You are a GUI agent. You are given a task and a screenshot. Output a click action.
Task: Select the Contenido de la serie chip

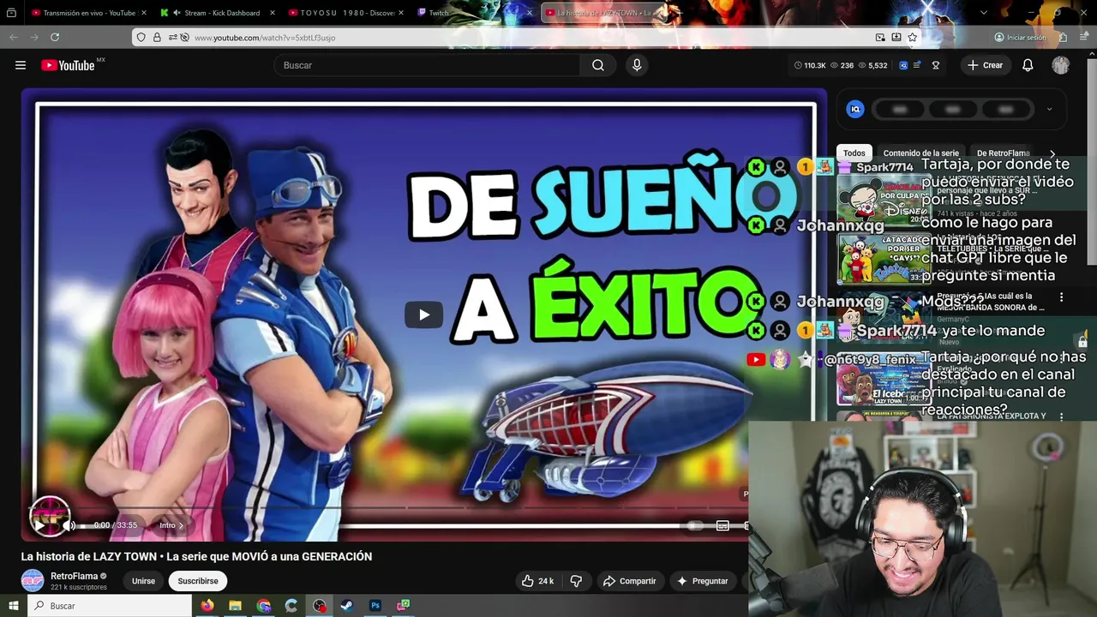[x=921, y=153]
